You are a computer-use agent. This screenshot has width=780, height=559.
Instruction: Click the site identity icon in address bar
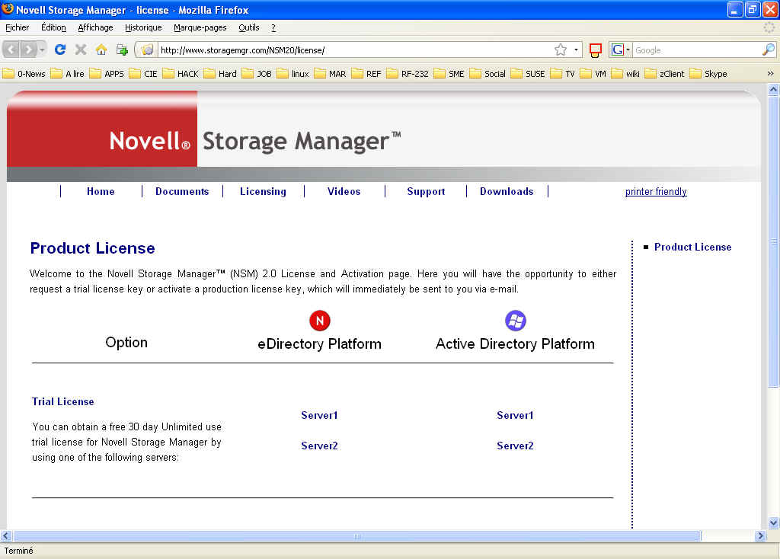click(147, 50)
